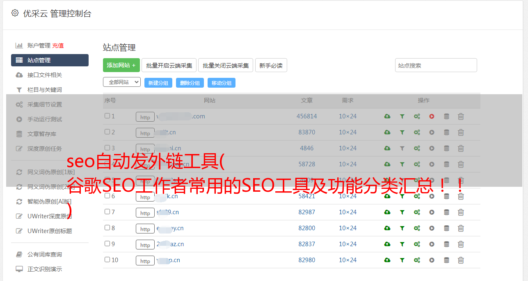Click the red 充值 link
Viewport: 528px width, 281px height.
pos(58,45)
